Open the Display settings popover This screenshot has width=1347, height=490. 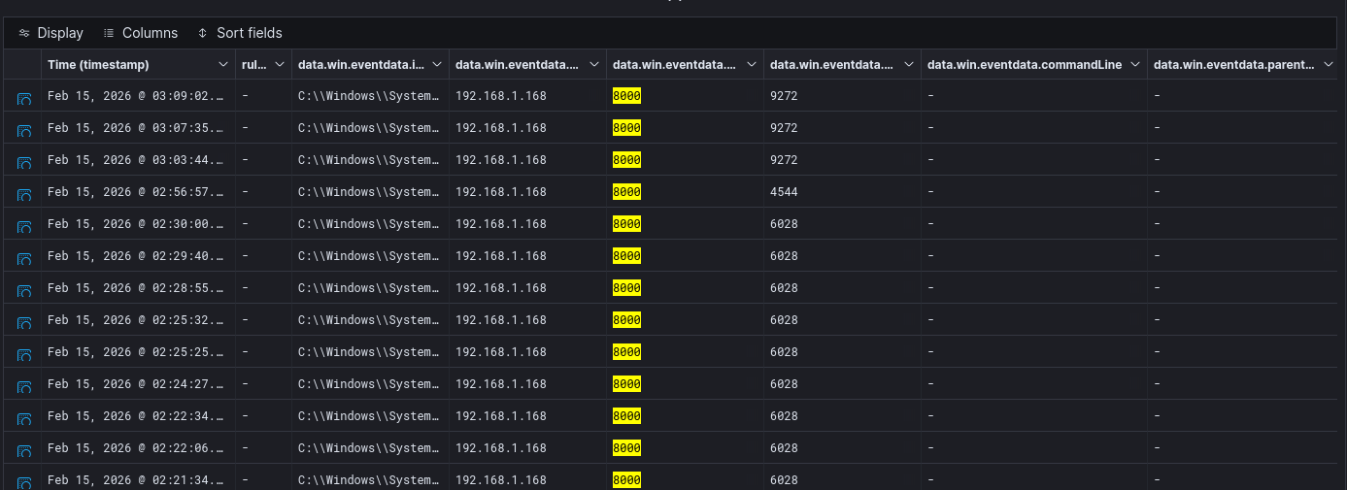click(51, 33)
